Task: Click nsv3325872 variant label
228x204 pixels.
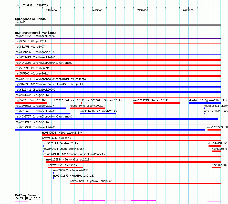Action: (216, 111)
